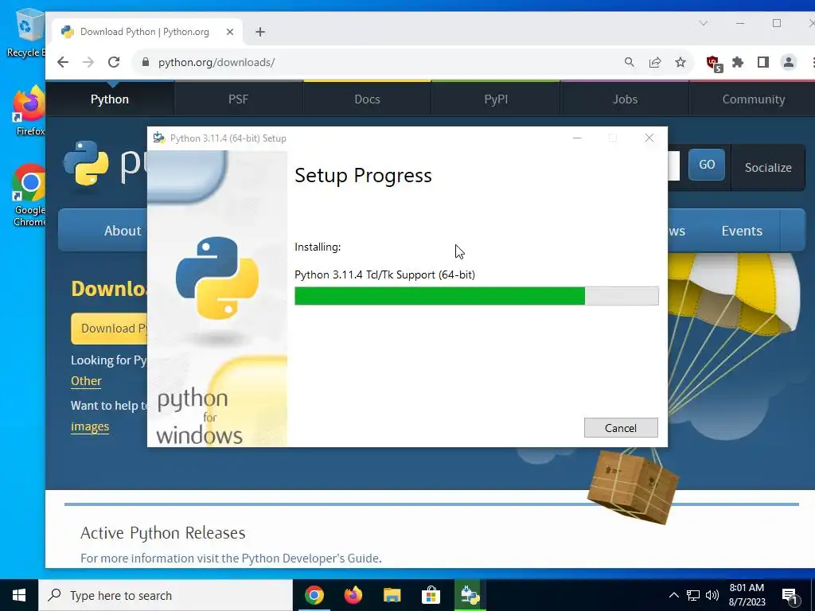Open the Socialize menu
Viewport: 815px width, 611px height.
click(x=768, y=168)
